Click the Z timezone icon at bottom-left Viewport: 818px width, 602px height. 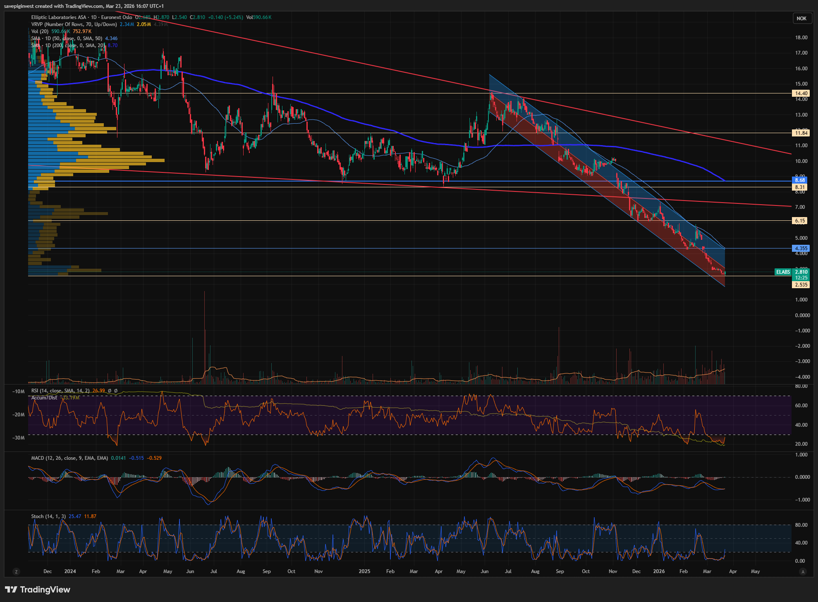tap(16, 572)
